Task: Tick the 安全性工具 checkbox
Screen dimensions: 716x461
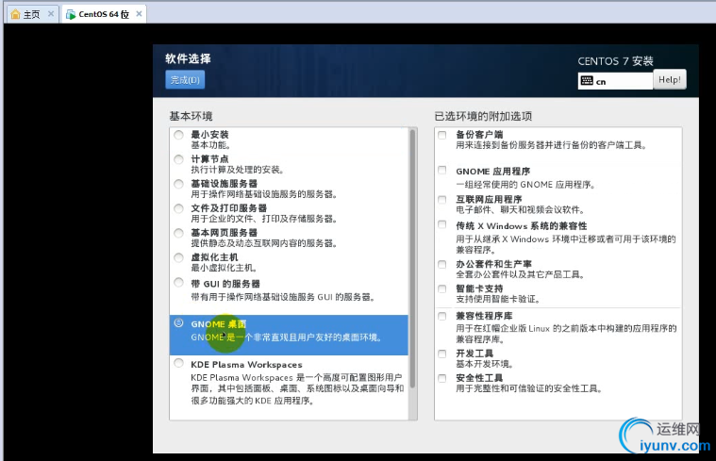Action: [442, 378]
